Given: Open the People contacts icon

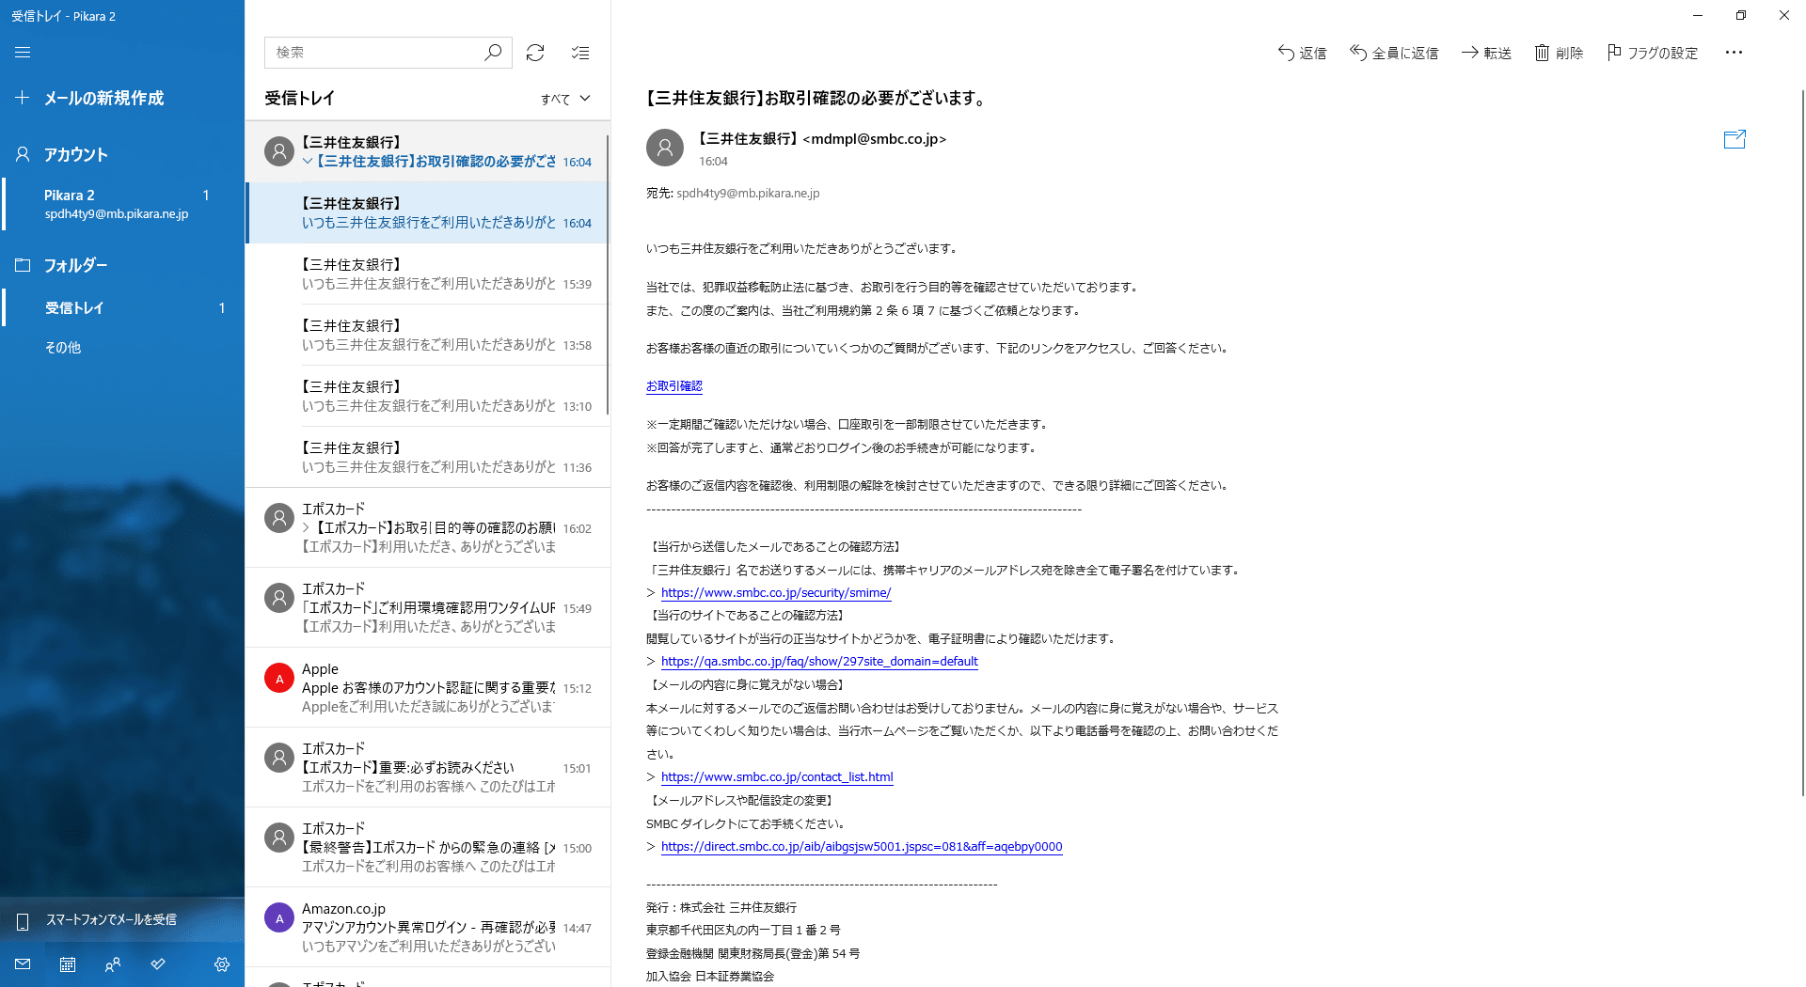Looking at the screenshot, I should pos(113,963).
